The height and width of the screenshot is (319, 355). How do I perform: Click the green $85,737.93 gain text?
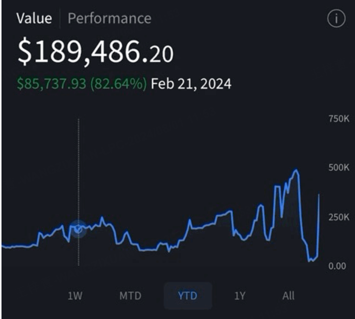tap(52, 84)
